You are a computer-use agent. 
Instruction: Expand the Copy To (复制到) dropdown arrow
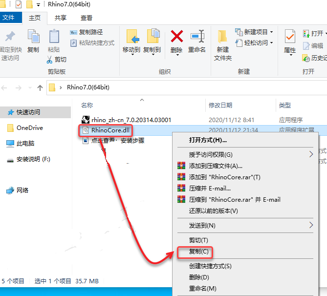coord(153,55)
